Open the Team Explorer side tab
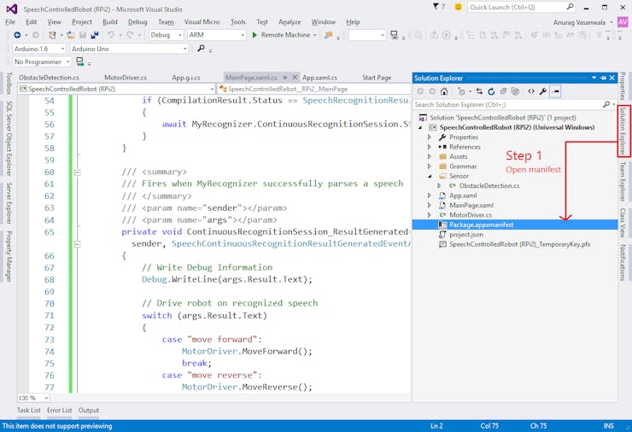The image size is (632, 432). [623, 181]
